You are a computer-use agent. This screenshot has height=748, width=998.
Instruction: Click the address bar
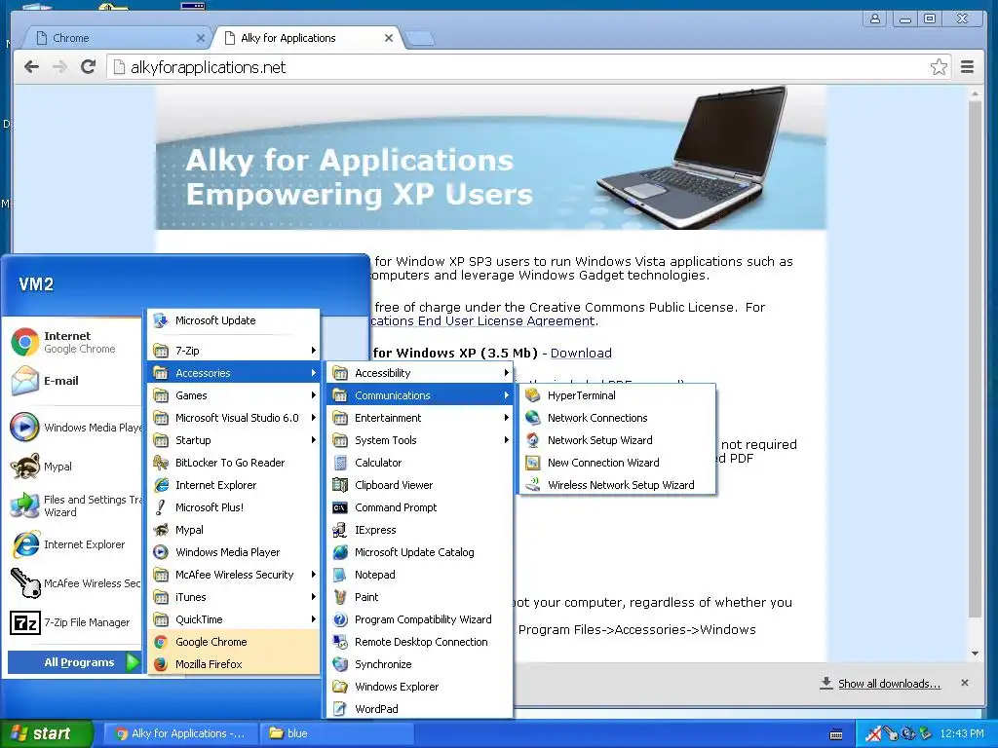(528, 67)
